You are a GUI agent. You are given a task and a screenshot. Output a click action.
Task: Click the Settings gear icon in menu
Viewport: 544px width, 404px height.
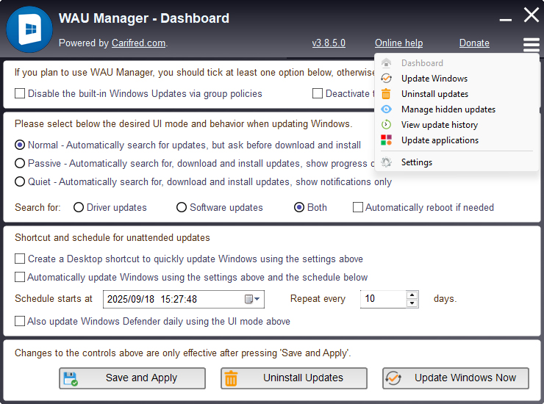tap(386, 162)
